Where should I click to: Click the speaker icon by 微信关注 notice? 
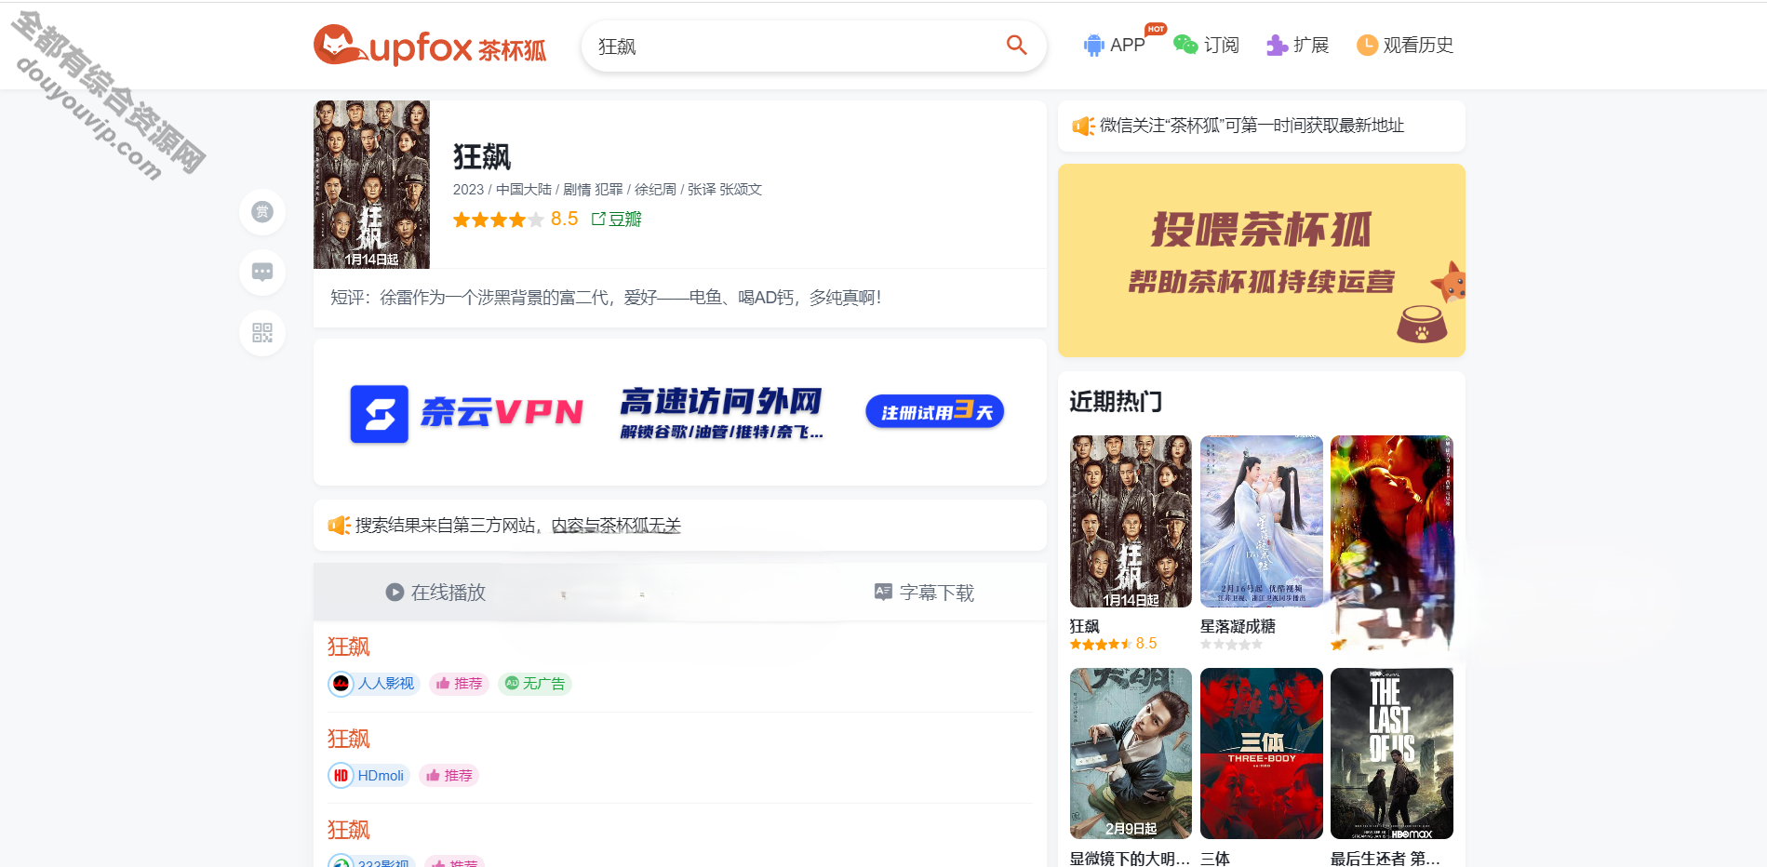click(1083, 126)
